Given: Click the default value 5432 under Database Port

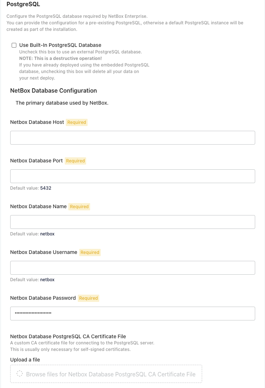Looking at the screenshot, I should (45, 188).
